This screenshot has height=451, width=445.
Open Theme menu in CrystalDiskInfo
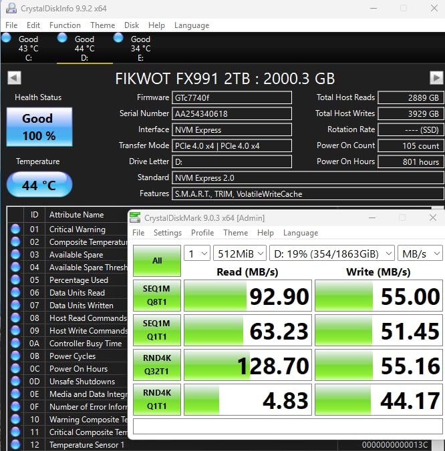102,25
